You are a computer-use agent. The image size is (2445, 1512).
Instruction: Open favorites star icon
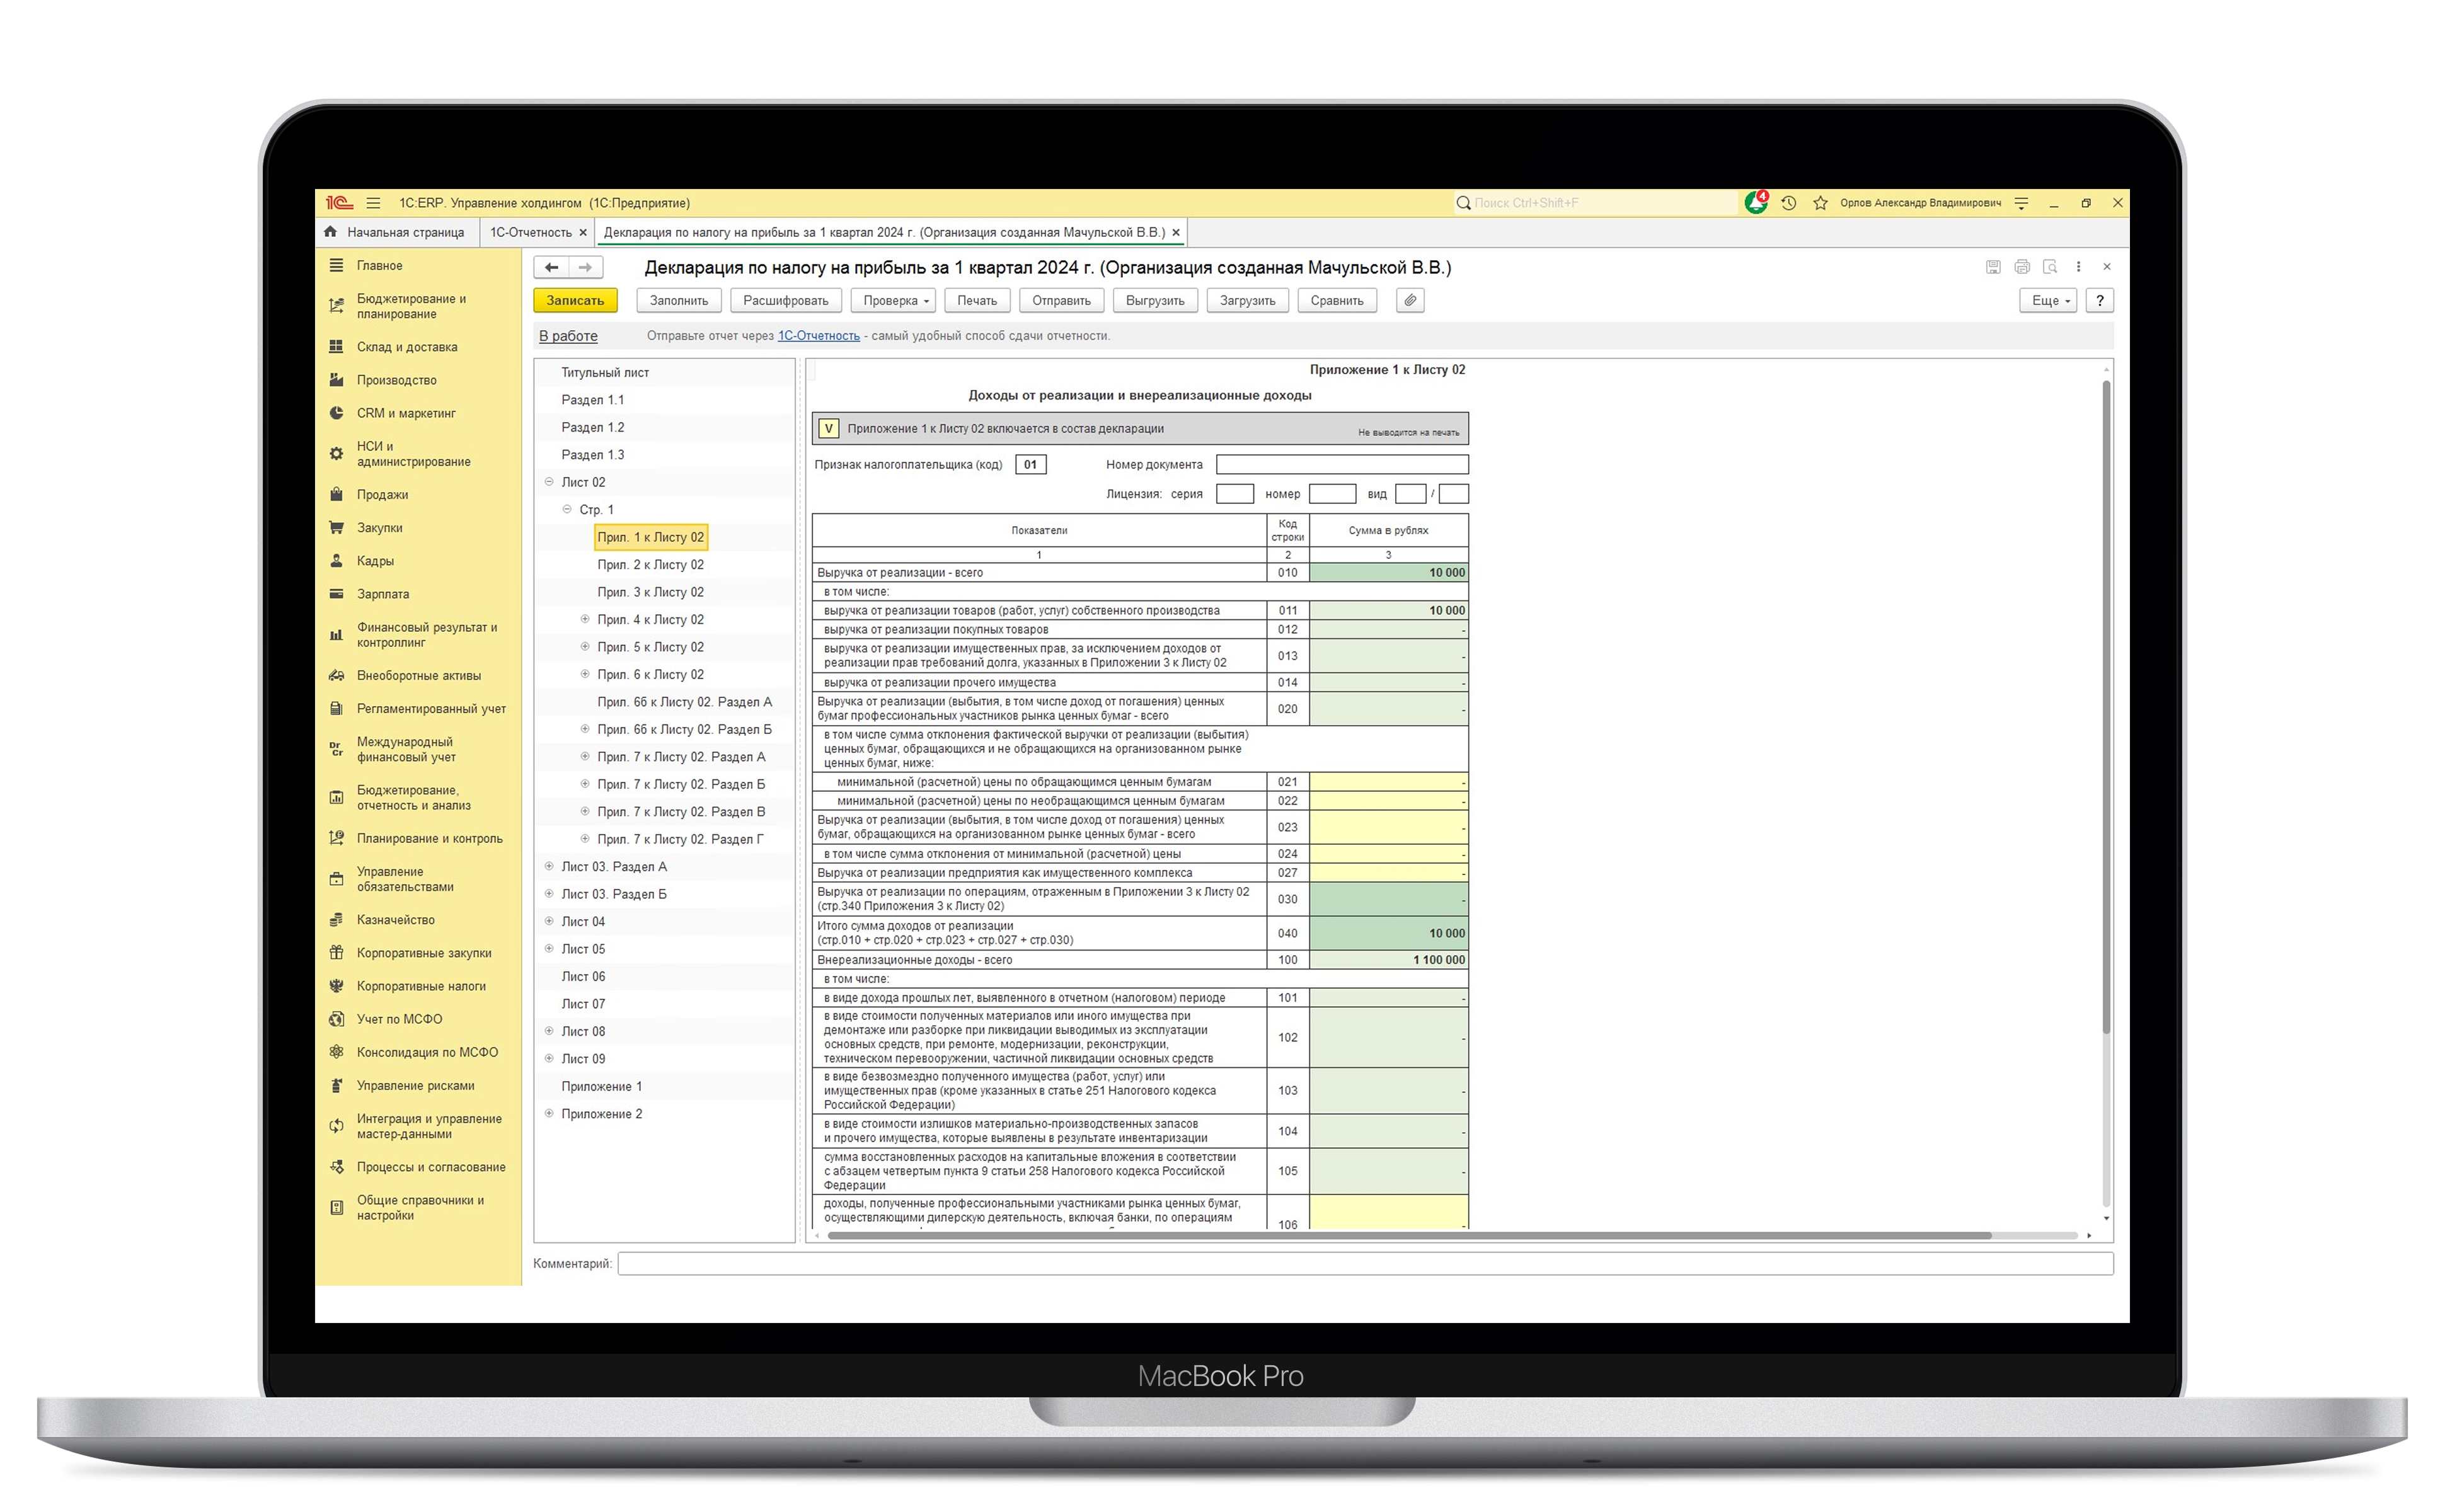(1820, 203)
